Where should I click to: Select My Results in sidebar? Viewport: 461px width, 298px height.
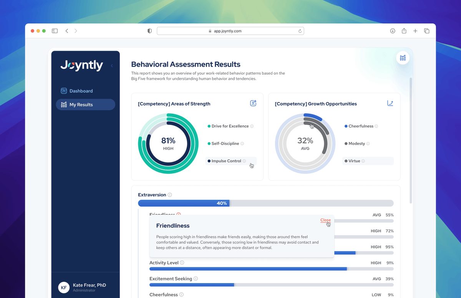(85, 104)
